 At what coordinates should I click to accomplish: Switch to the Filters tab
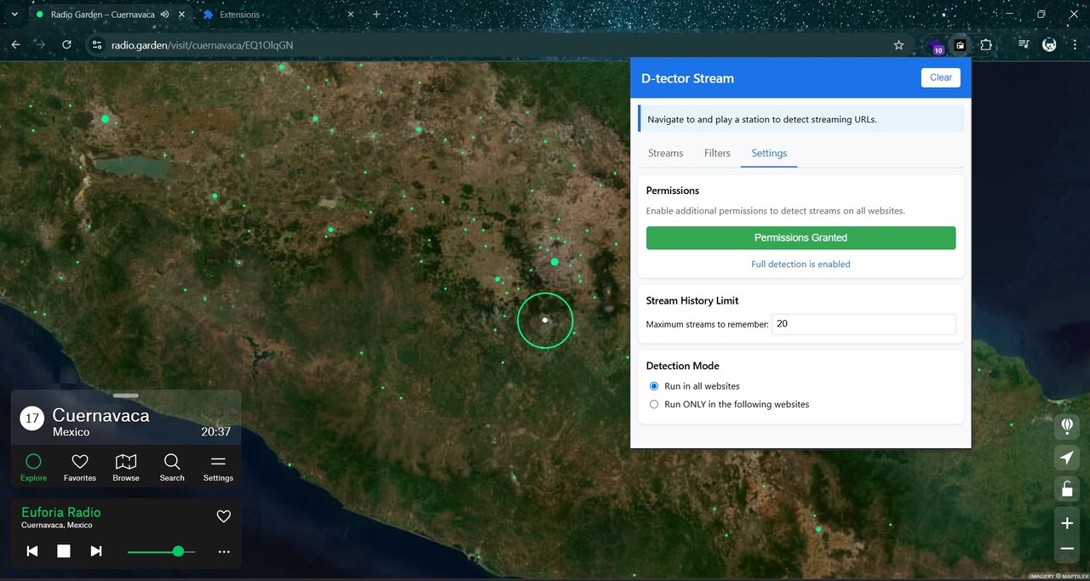point(717,153)
